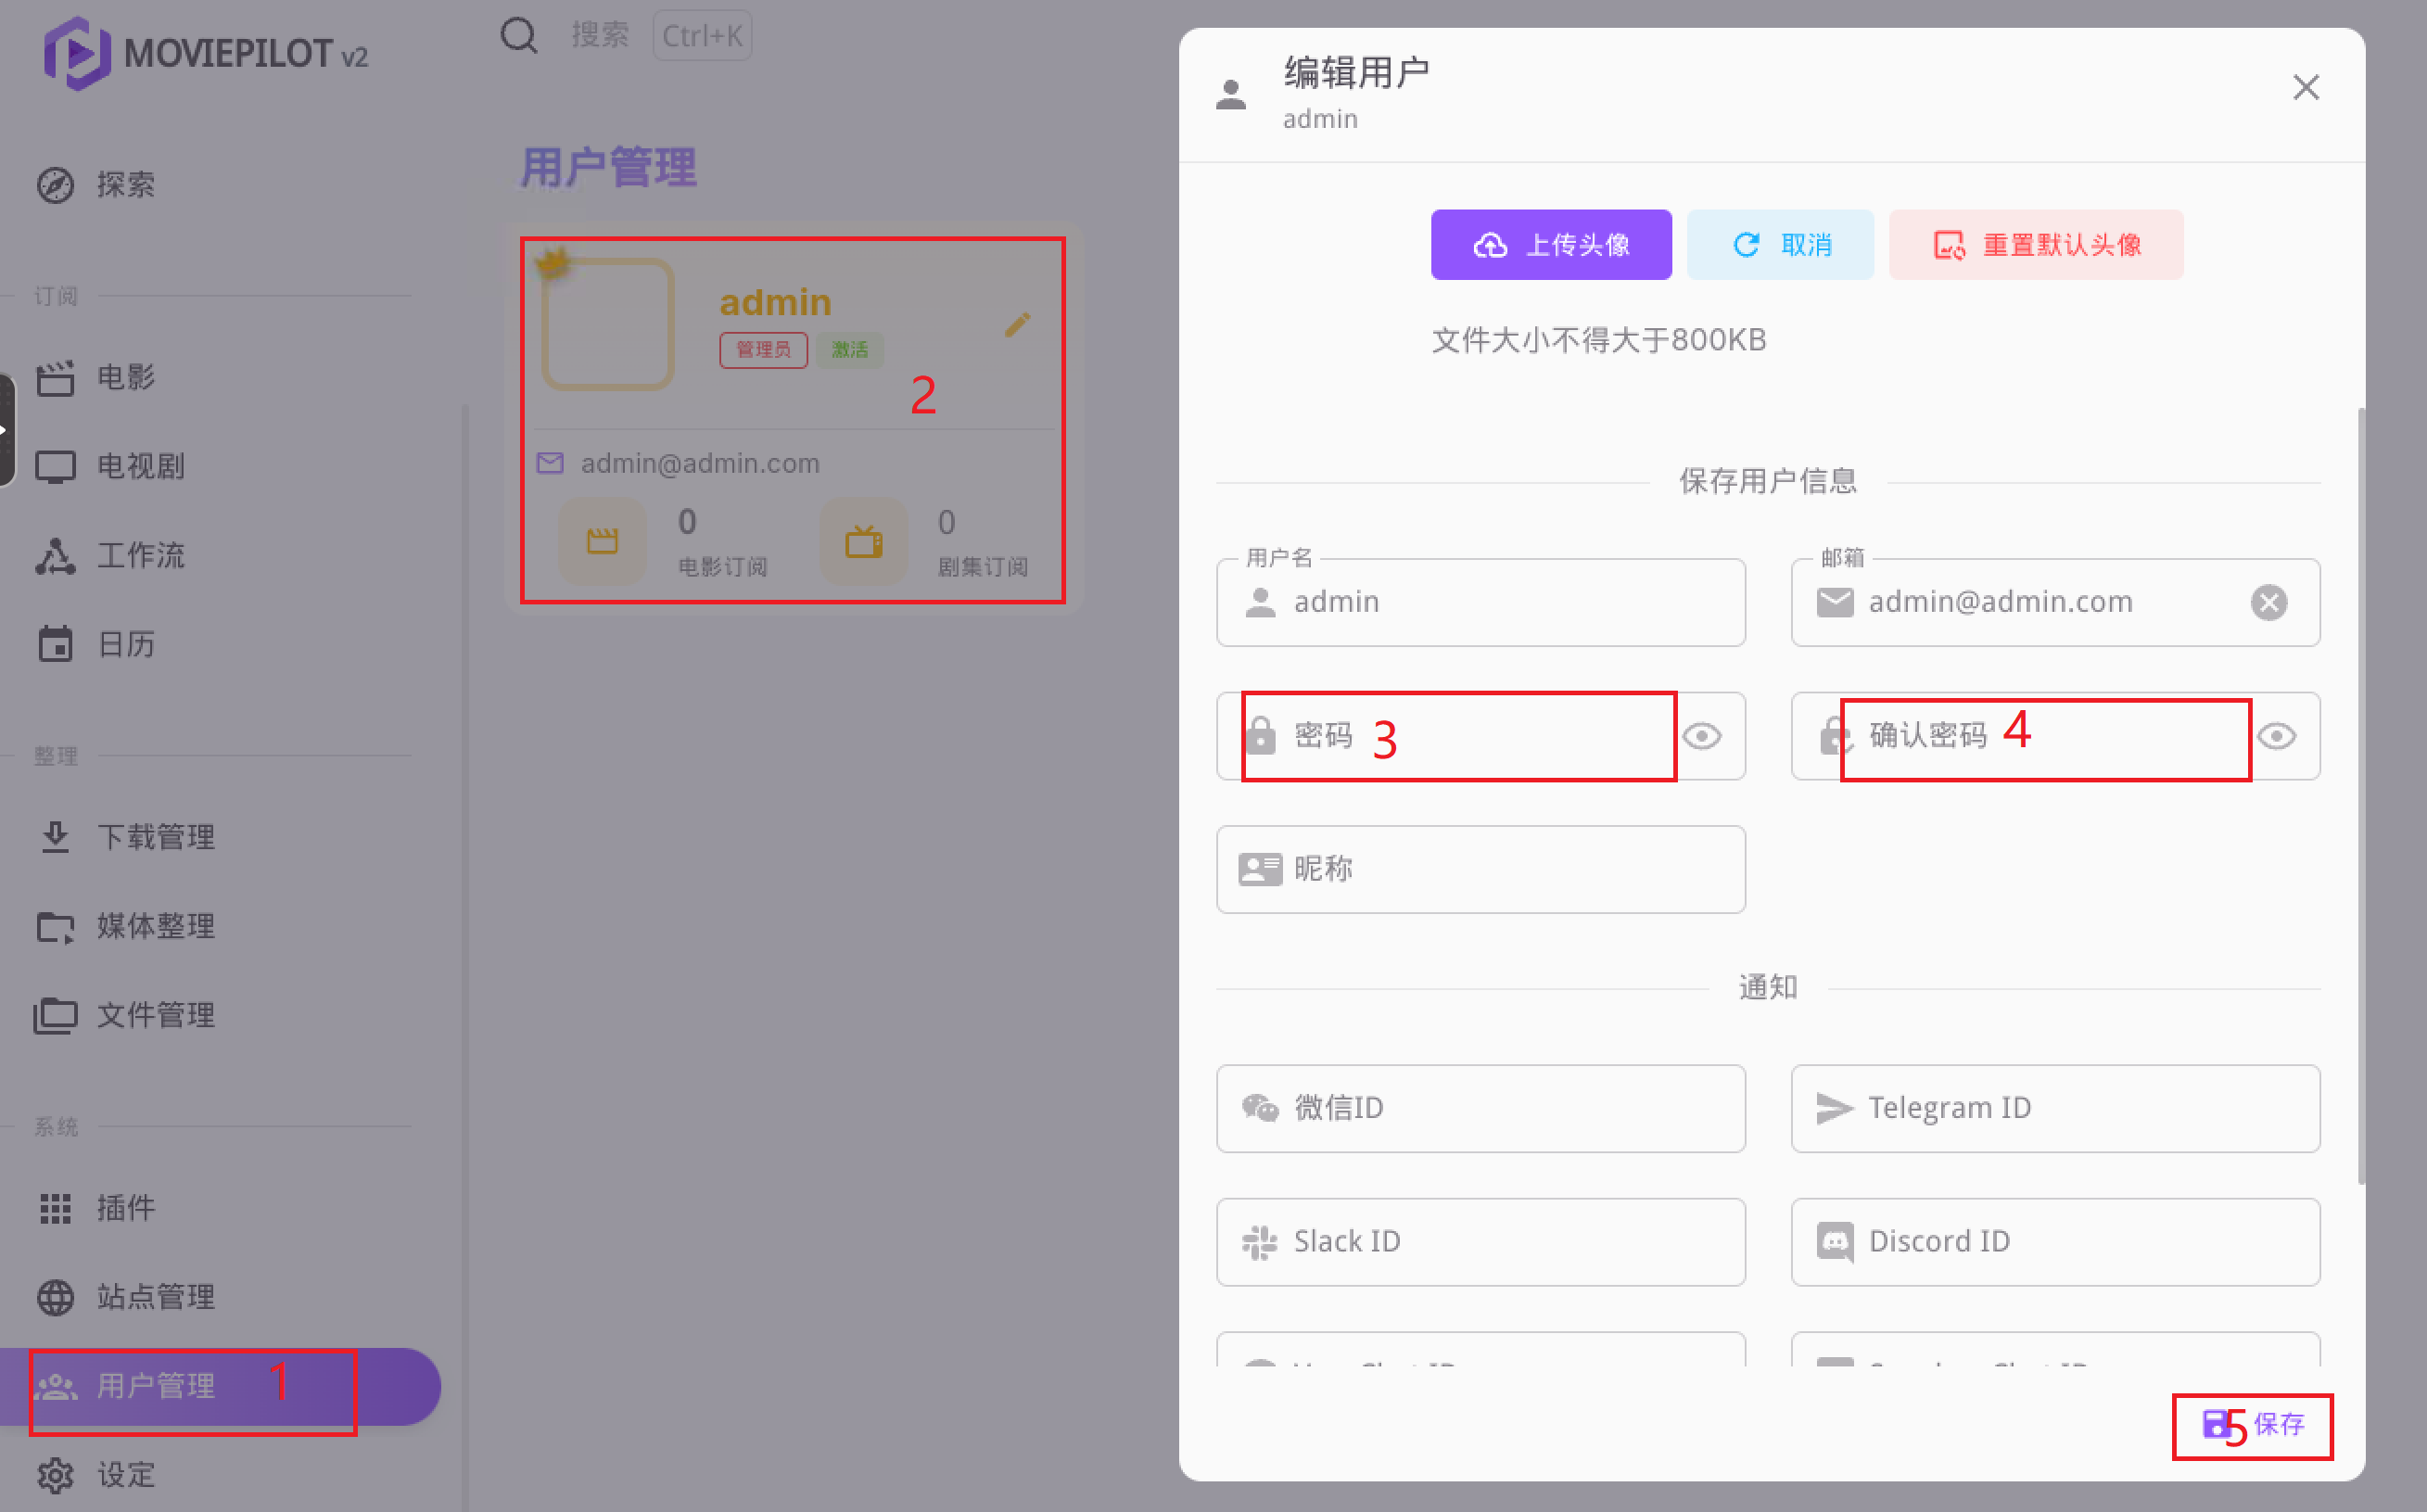Viewport: 2427px width, 1512px height.
Task: Click the 管理员 role badge
Action: coord(763,350)
